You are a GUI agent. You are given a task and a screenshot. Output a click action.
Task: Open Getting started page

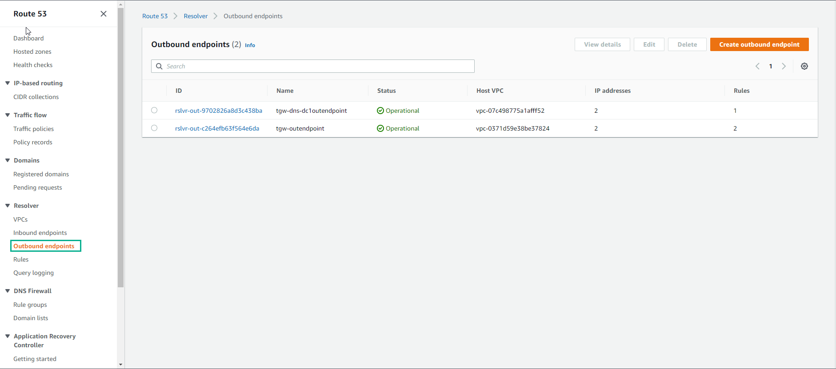35,359
